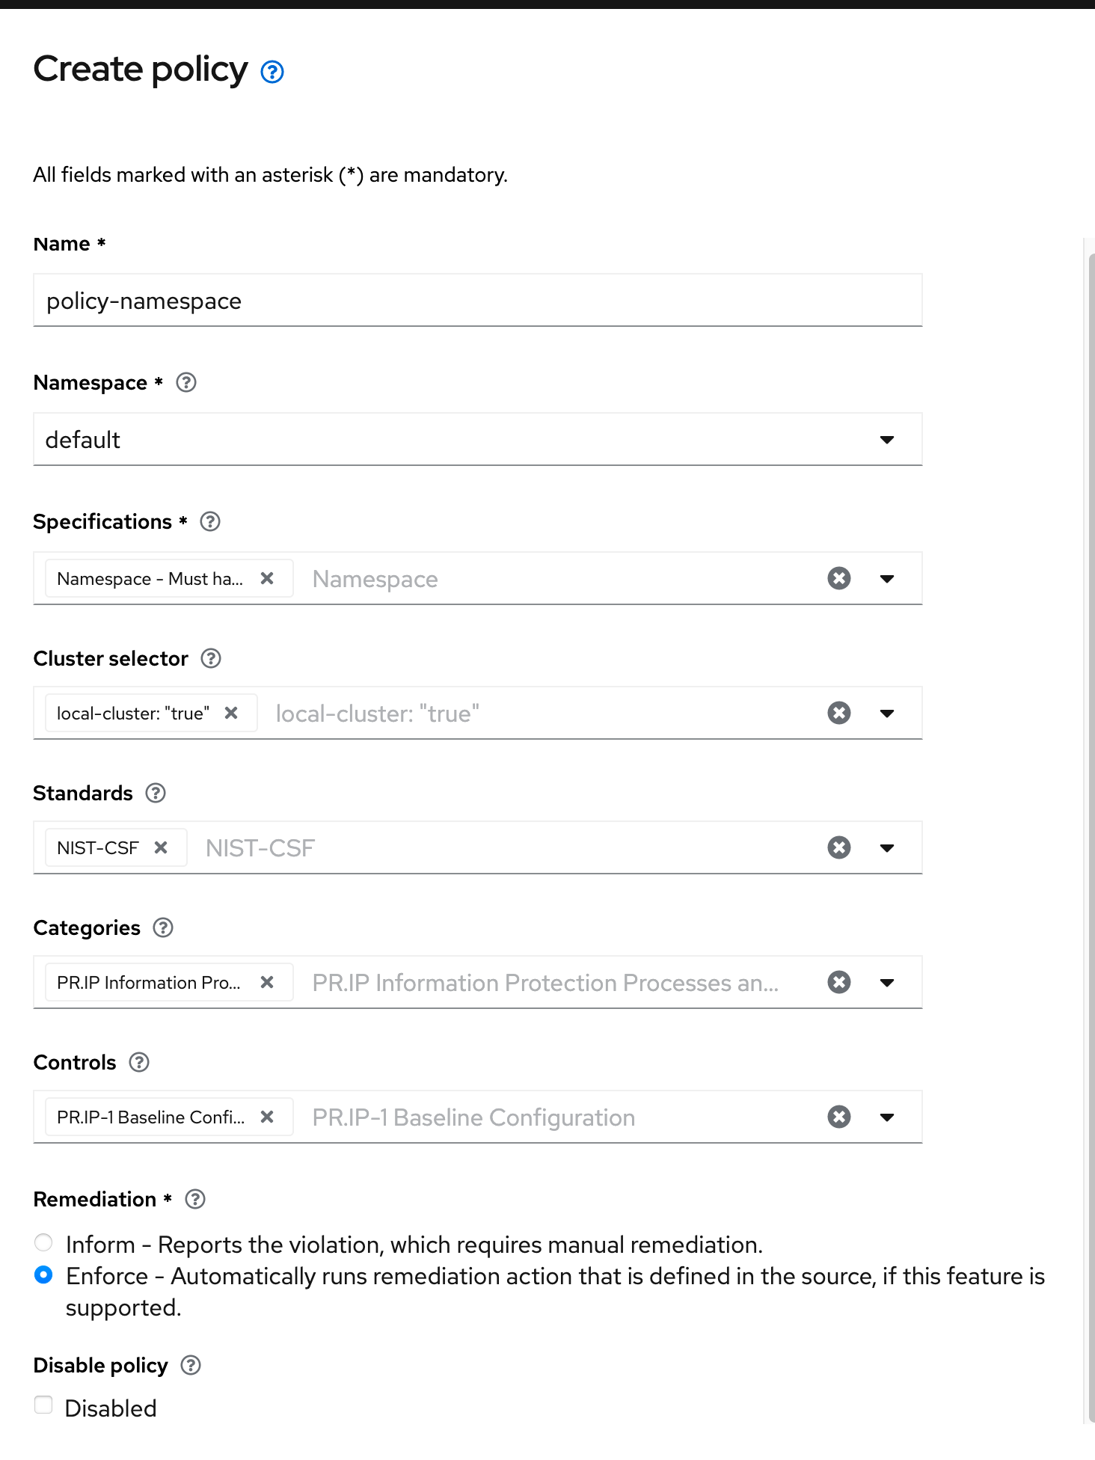Clear all selected Controls
The image size is (1095, 1460).
pyautogui.click(x=838, y=1117)
